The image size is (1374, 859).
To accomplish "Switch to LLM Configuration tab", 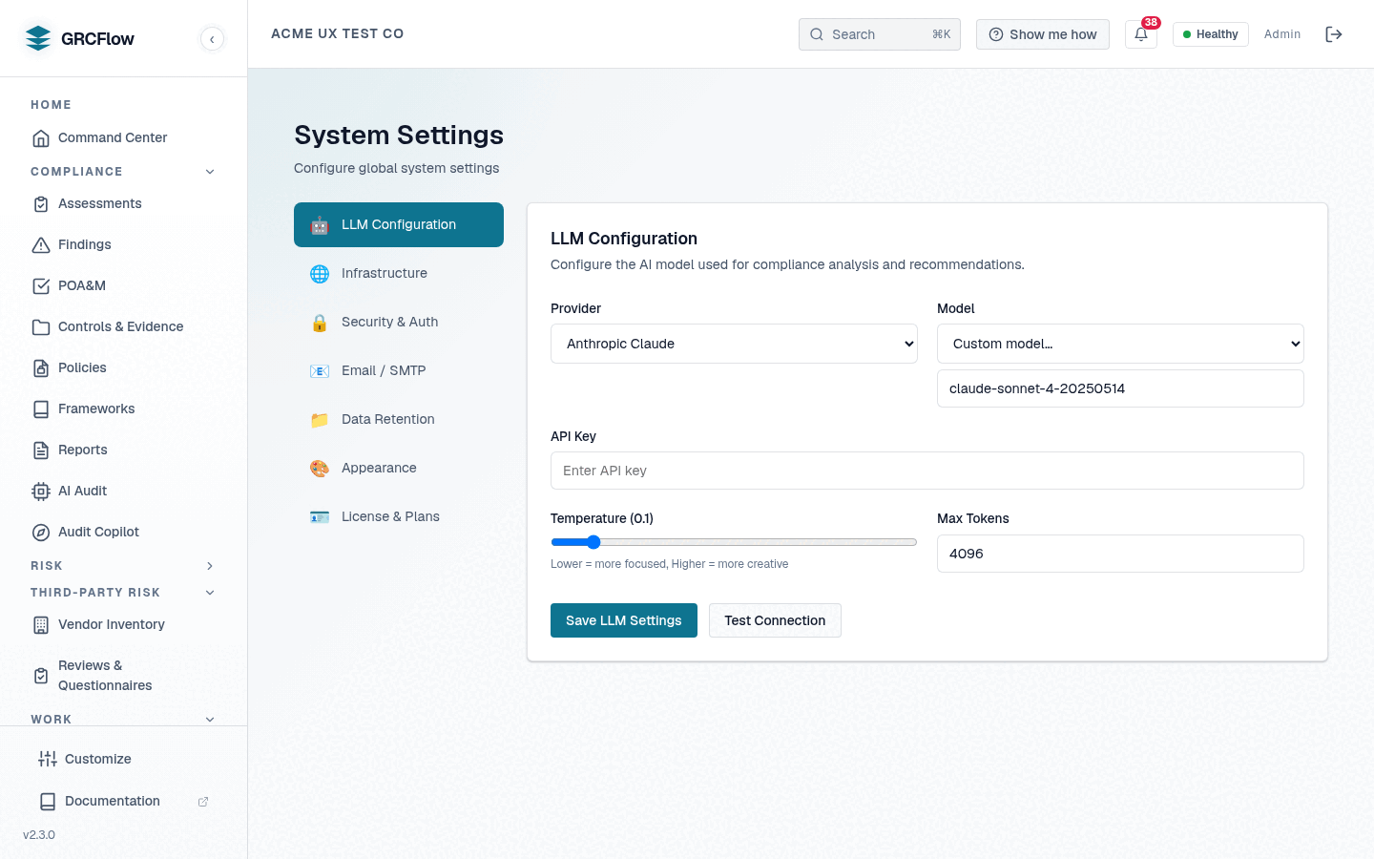I will 399,224.
